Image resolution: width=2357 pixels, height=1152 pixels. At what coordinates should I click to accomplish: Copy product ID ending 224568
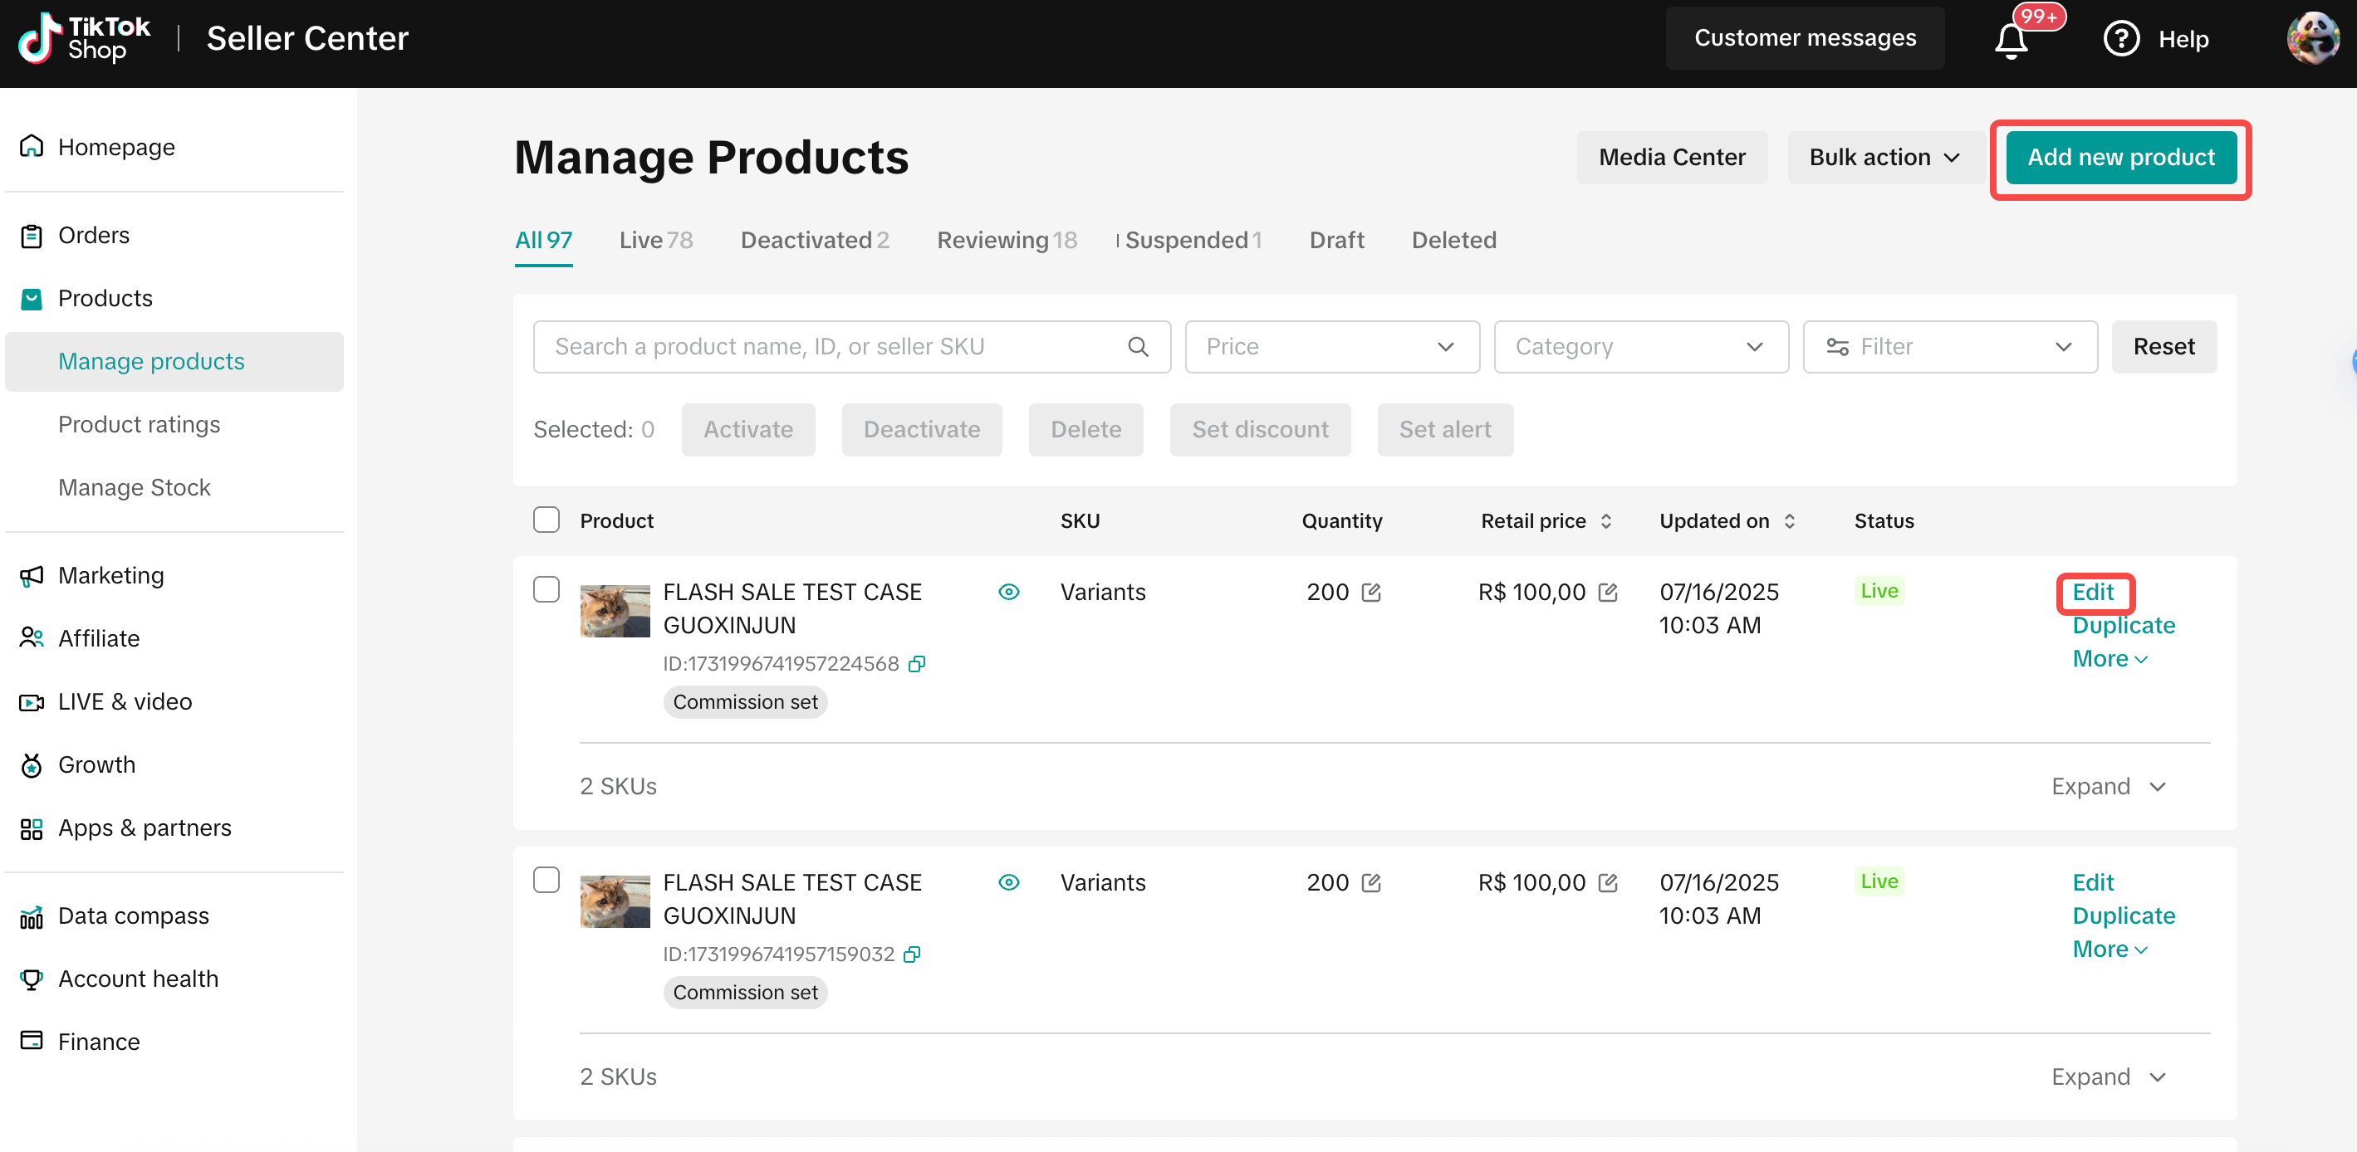click(x=917, y=664)
